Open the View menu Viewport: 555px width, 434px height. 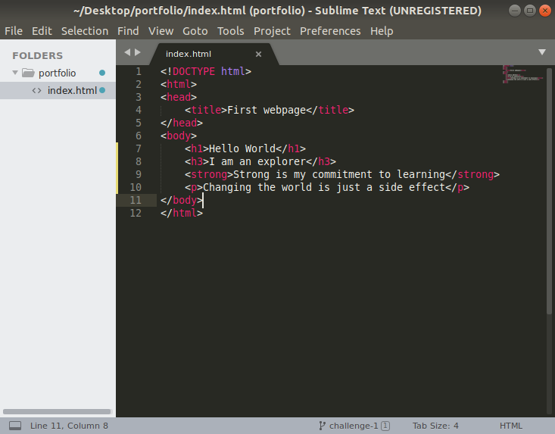click(161, 31)
